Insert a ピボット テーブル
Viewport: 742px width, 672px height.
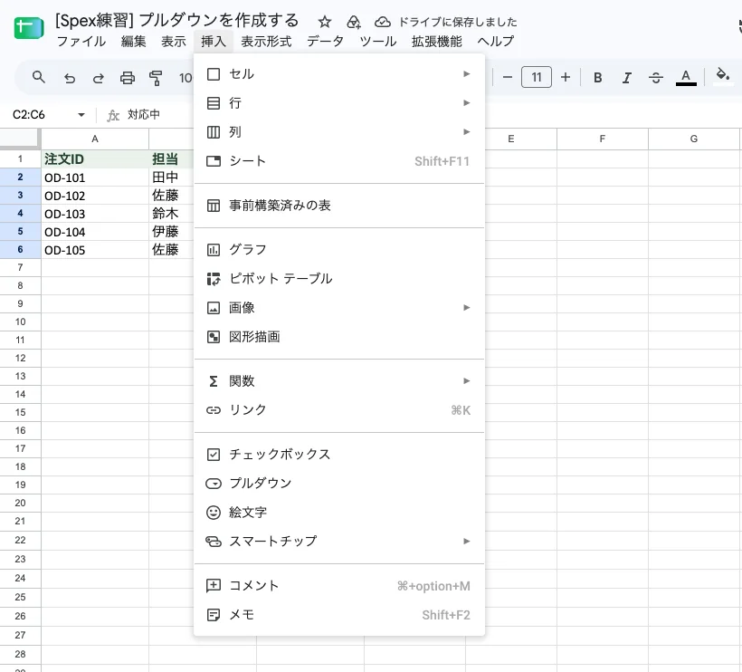pyautogui.click(x=338, y=278)
